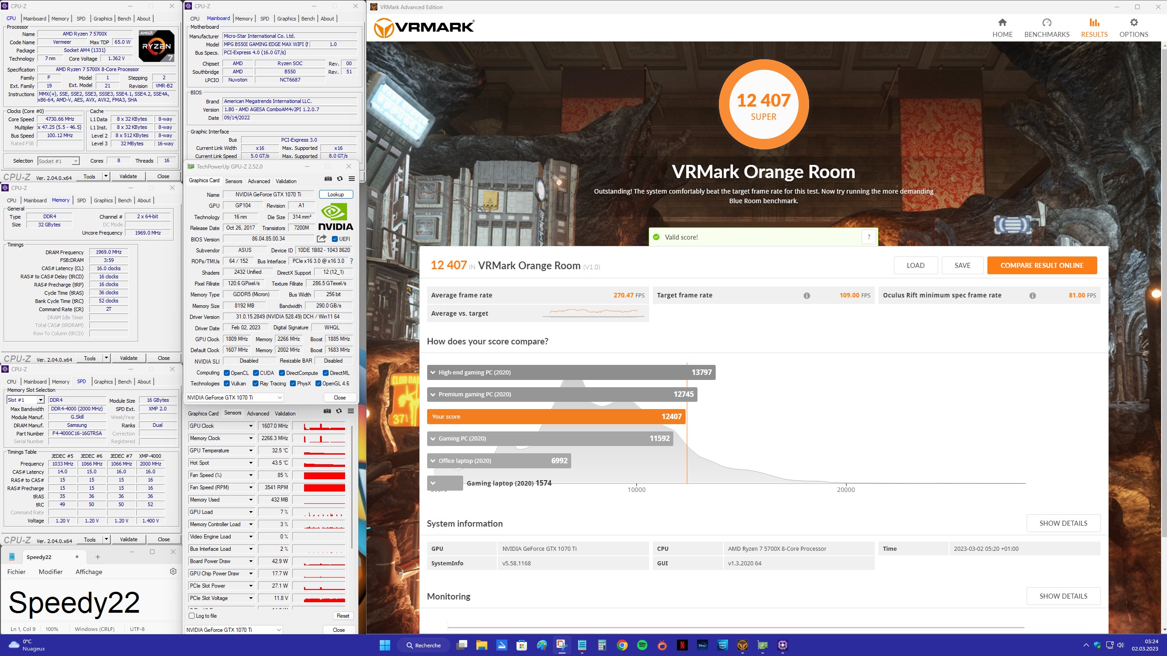Toggle CUDA checkbox in GPU-Z
The image size is (1167, 656).
click(256, 373)
